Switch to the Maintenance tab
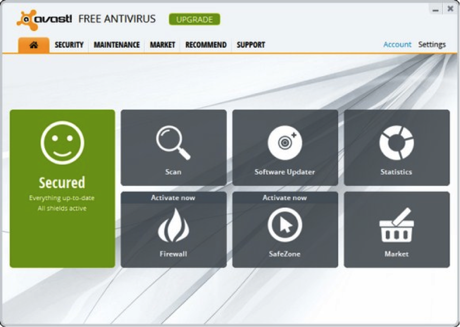Viewport: 460px width, 327px height. [117, 45]
